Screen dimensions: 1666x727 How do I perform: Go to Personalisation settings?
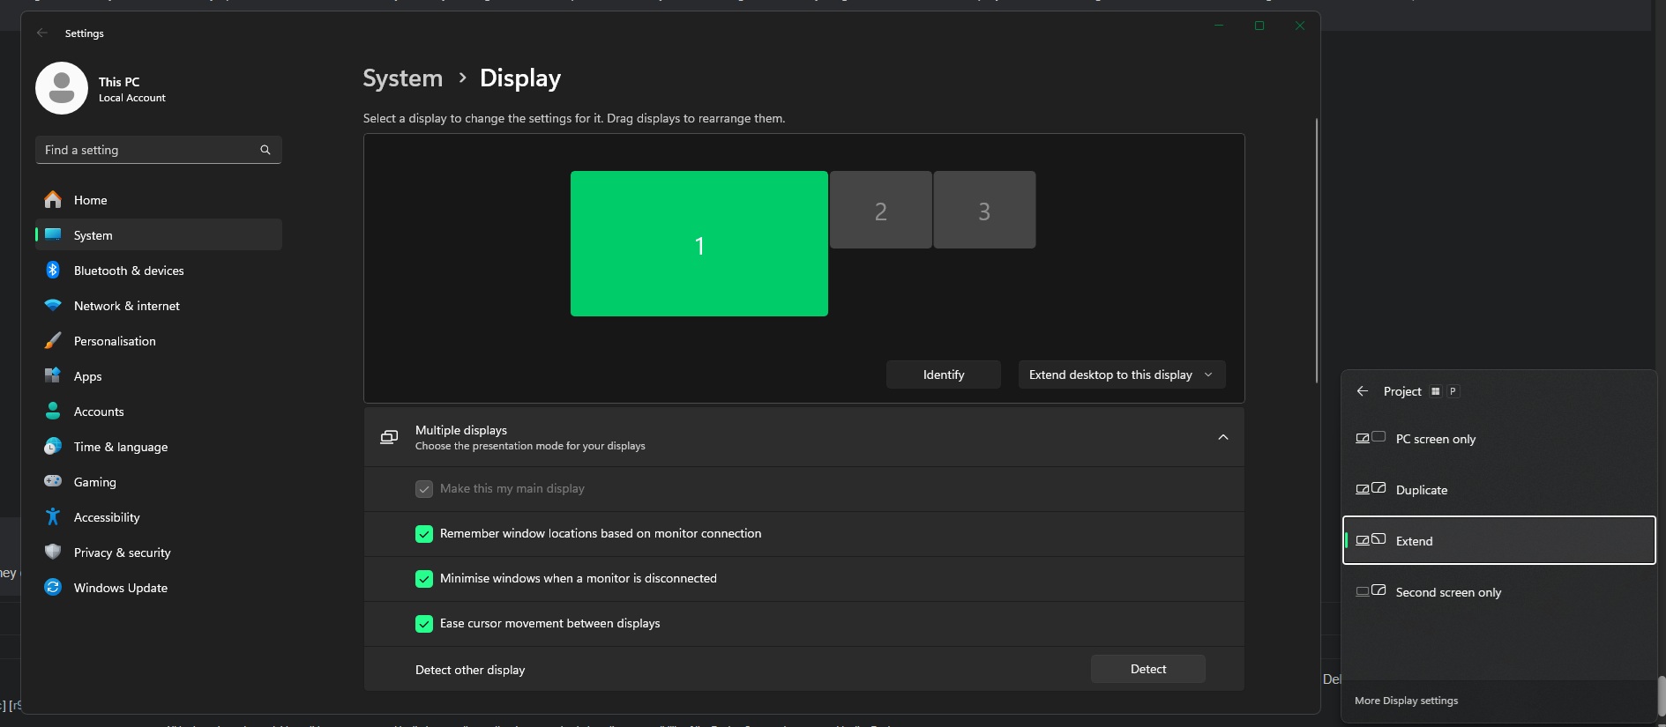pos(159,341)
